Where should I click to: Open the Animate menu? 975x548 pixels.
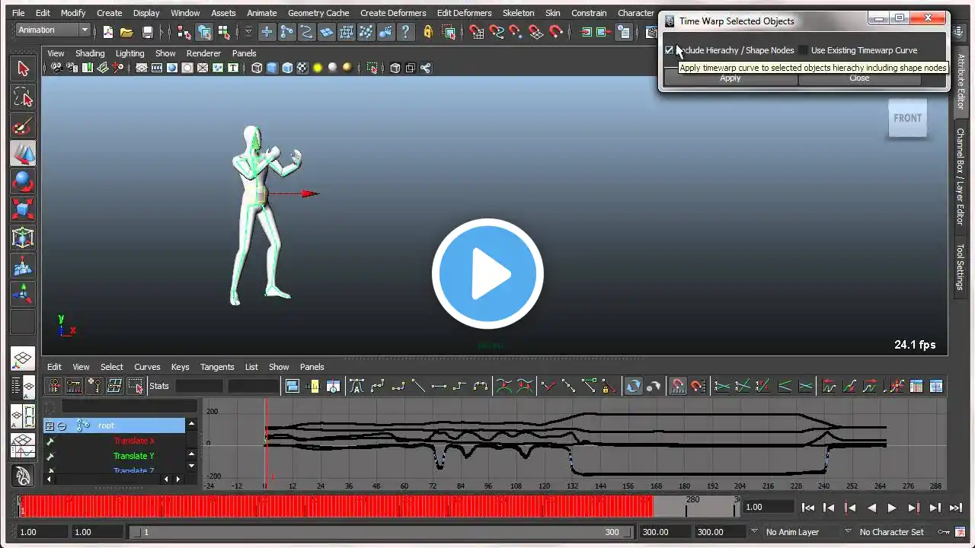pos(261,13)
